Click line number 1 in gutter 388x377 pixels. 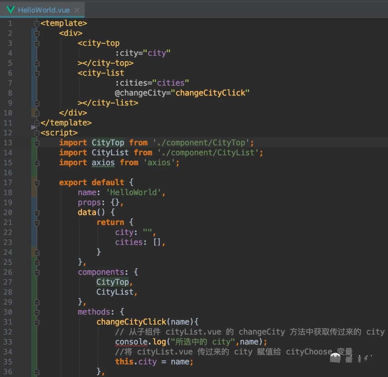click(10, 23)
